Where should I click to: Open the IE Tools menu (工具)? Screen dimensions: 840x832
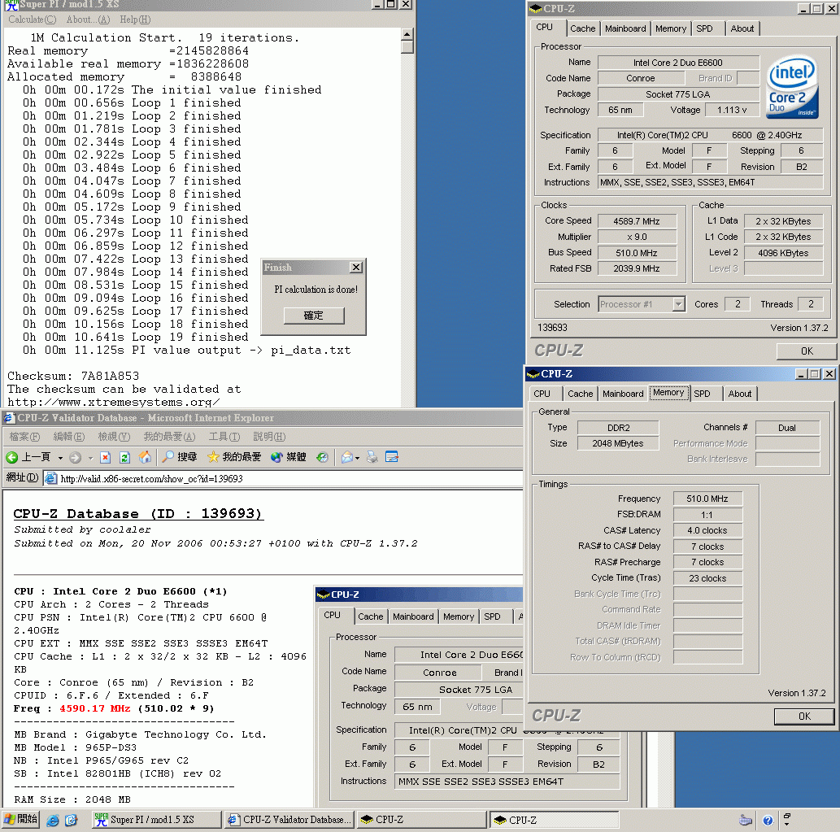tap(224, 437)
